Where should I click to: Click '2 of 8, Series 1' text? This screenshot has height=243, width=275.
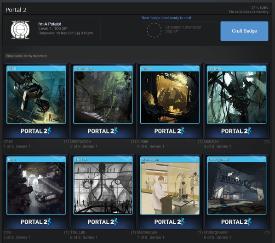84,147
